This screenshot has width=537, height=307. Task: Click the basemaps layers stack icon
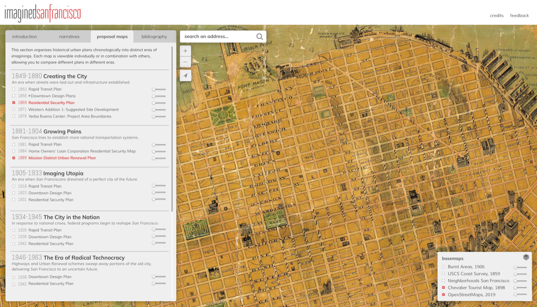pos(526,257)
